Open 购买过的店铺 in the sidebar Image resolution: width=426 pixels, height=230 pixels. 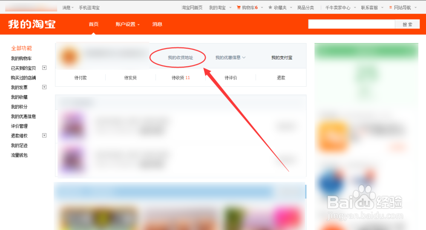[23, 78]
